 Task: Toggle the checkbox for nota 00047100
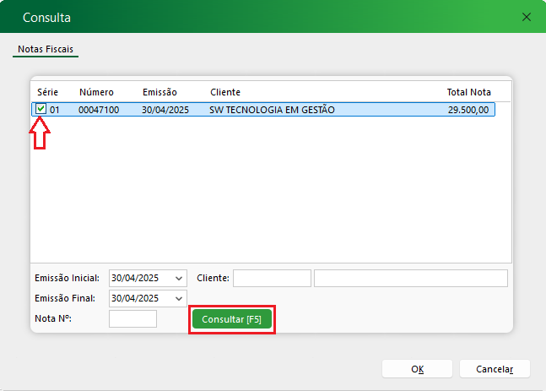pyautogui.click(x=41, y=109)
